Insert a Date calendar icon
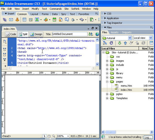This screenshot has height=140, width=155. 54,19
